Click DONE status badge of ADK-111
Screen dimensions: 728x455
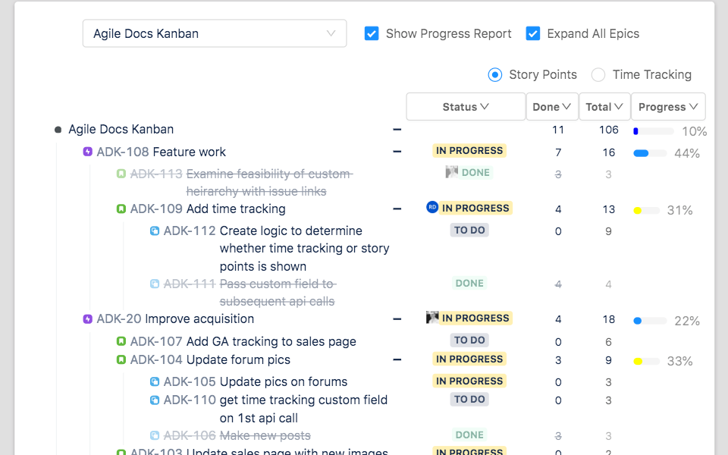(469, 283)
